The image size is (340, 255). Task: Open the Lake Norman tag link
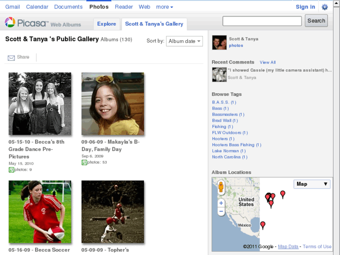[x=228, y=151]
